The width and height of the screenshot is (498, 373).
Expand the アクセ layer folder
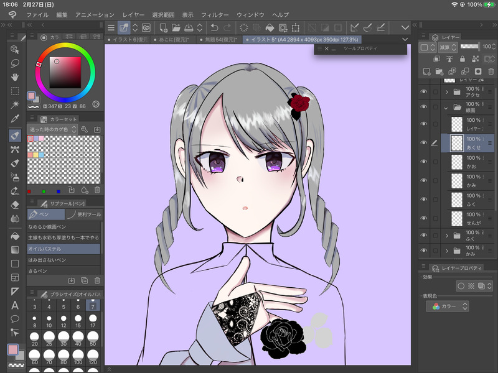[x=446, y=92]
